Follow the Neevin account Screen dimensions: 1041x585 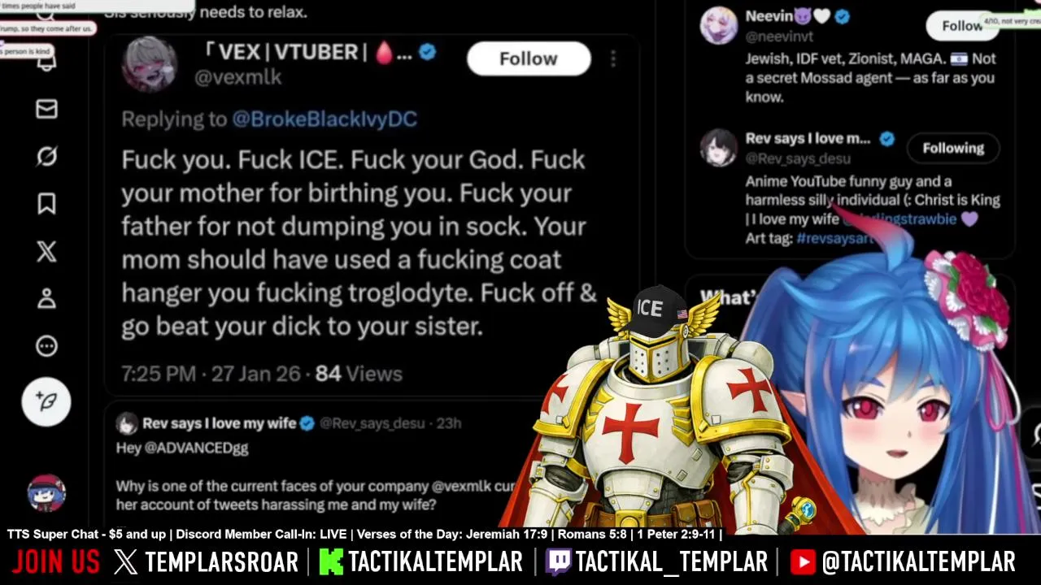[x=962, y=26]
